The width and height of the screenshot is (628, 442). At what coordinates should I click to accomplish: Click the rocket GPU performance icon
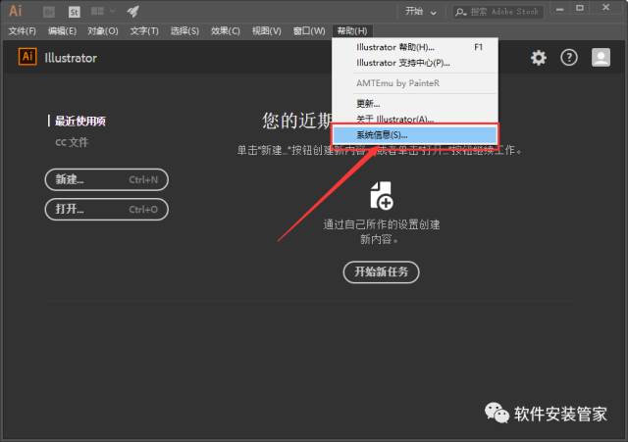pyautogui.click(x=133, y=12)
